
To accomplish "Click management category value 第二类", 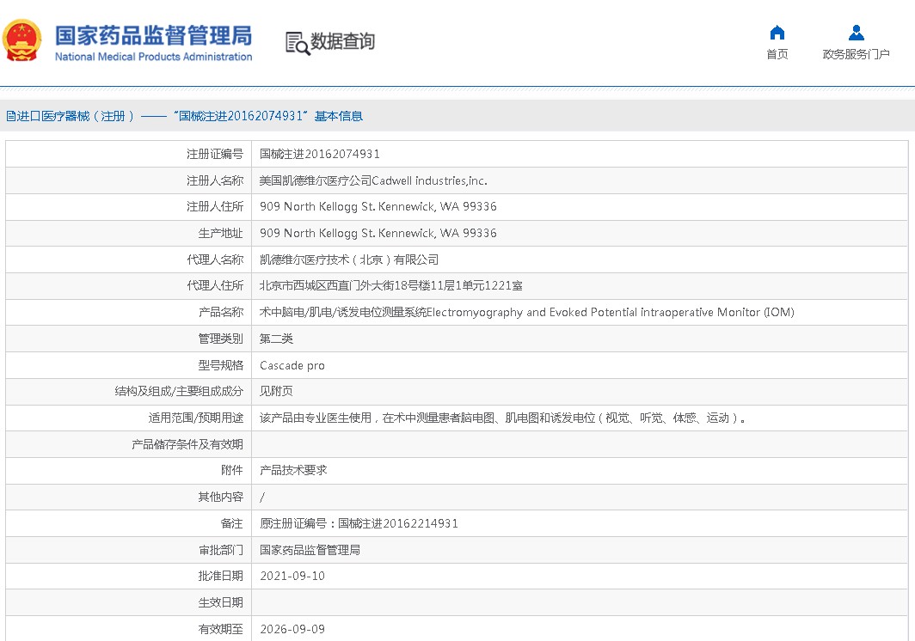I will (276, 339).
